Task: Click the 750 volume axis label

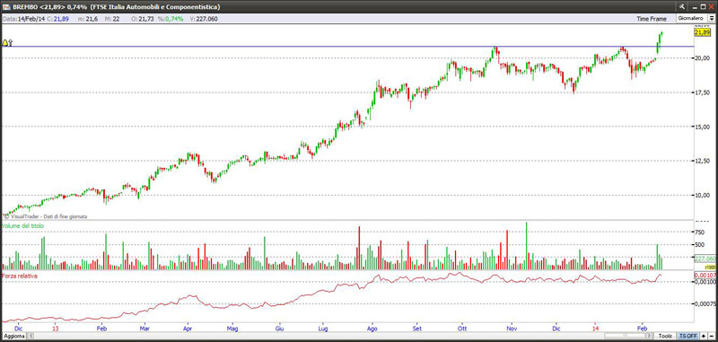Action: pos(700,232)
